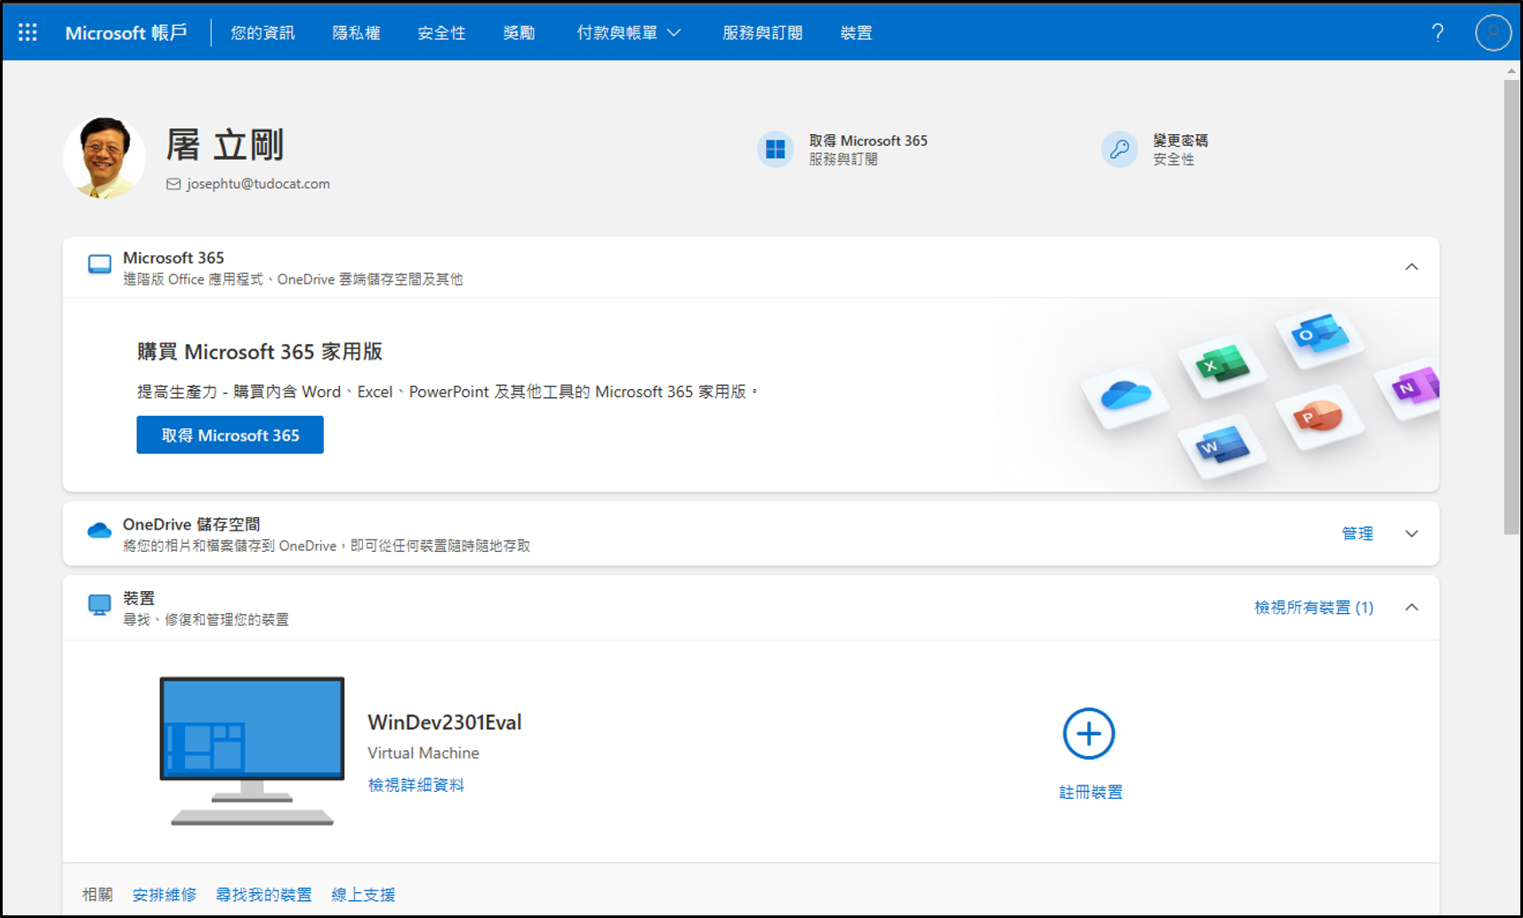Click the 線上支援 link
This screenshot has height=918, width=1523.
tap(363, 895)
